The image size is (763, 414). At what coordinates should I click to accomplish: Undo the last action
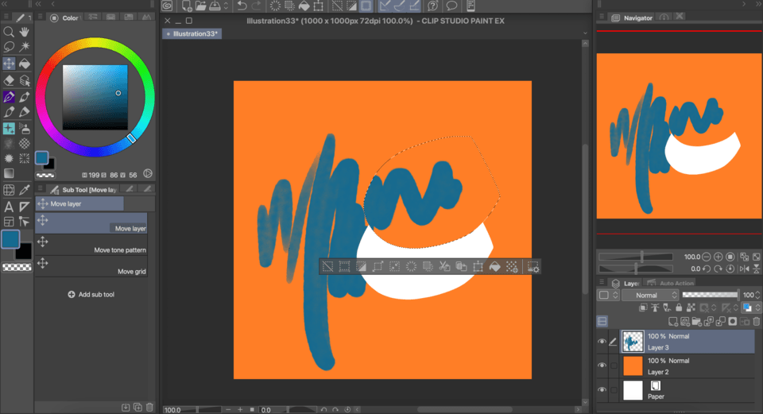tap(242, 6)
